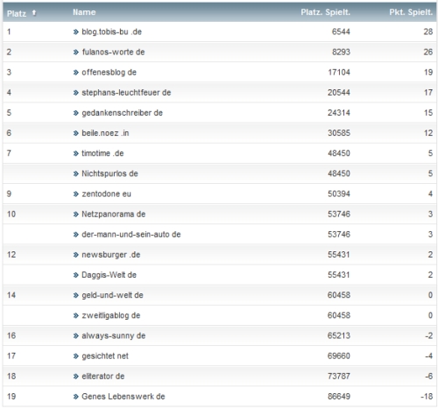Open Netzpanorama de link
The height and width of the screenshot is (409, 438).
113,214
